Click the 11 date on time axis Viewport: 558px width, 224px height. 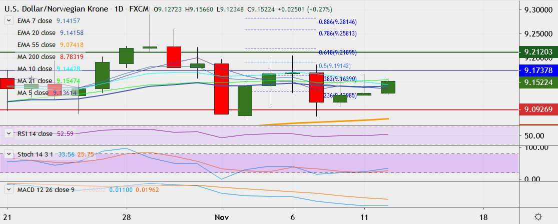(364, 217)
